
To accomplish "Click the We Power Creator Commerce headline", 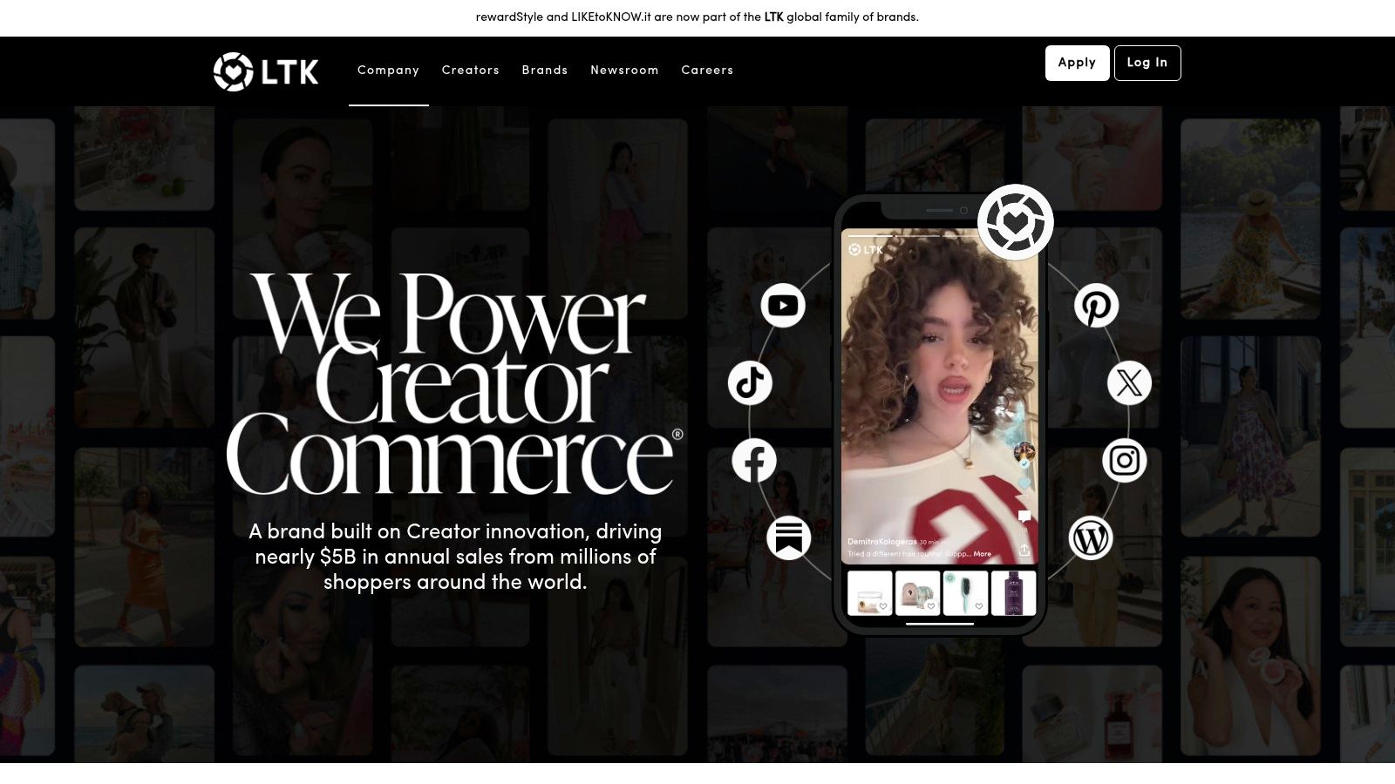I will tap(453, 383).
